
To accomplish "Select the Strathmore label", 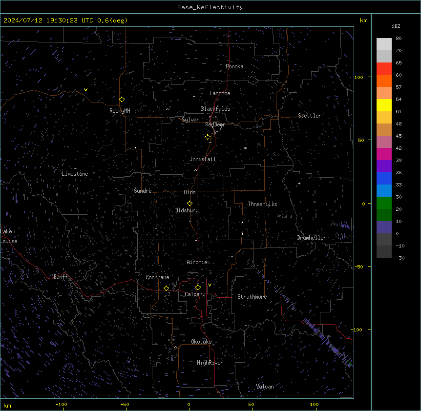I will point(252,297).
